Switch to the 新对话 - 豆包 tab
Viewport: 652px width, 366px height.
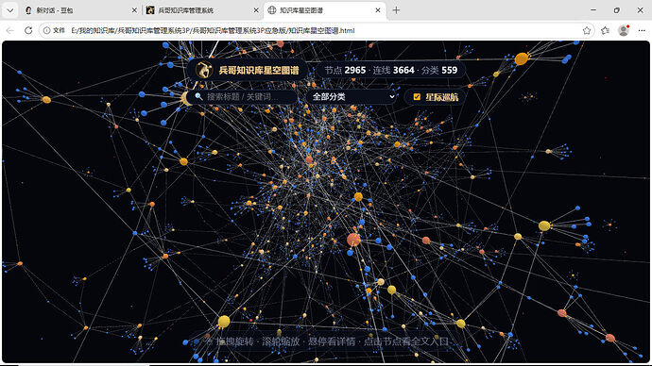click(55, 10)
